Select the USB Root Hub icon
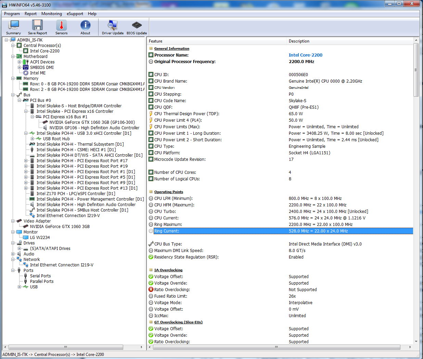This screenshot has height=359, width=423. (x=39, y=139)
